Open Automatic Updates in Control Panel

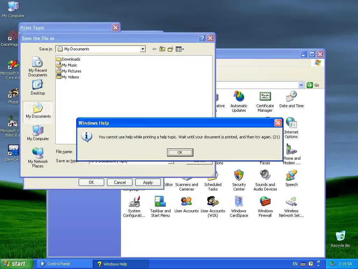[239, 101]
